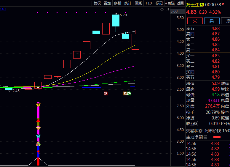Screen dimensions: 230x167
Task: Add stock with +自选 button
Action: 170,3
